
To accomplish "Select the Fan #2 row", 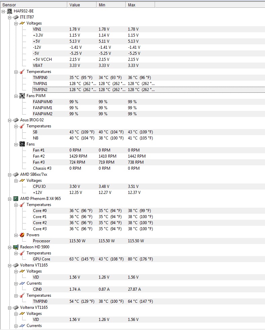I will (149, 156).
